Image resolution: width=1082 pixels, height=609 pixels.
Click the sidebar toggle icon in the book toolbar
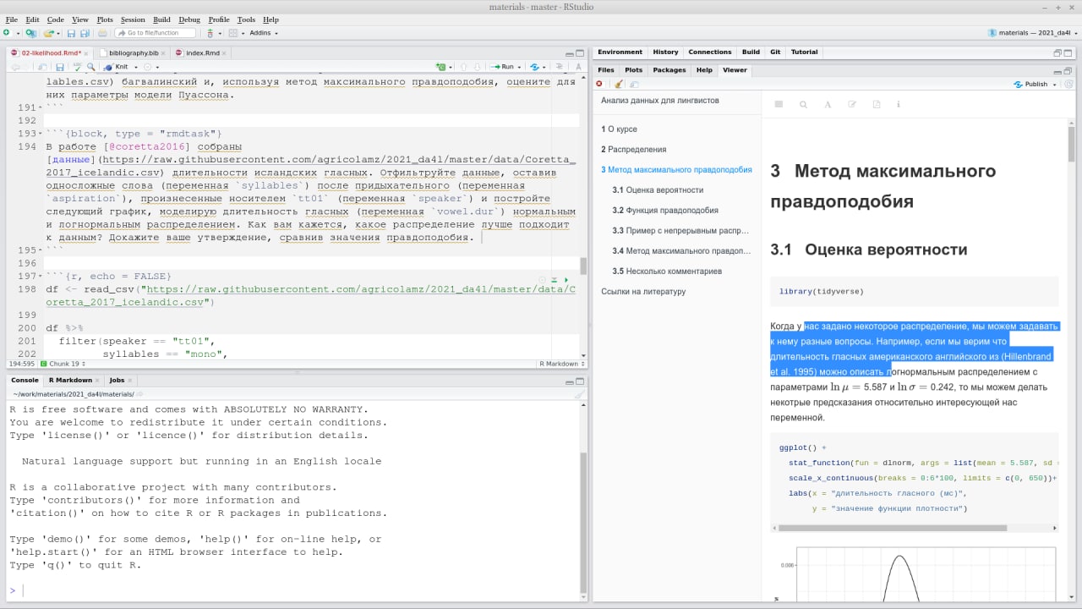tap(779, 104)
